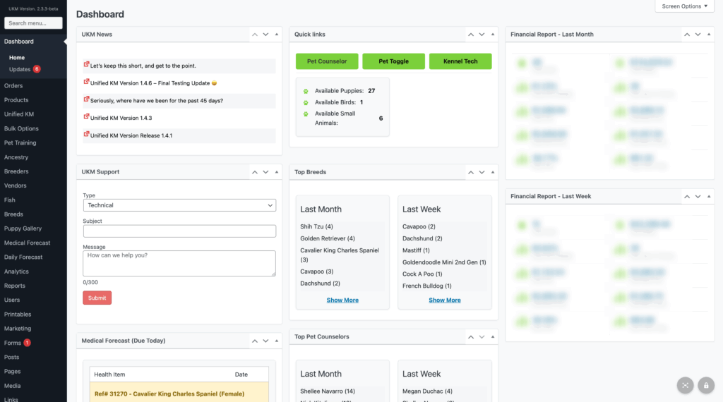Move Financial Report - Last Month panel up
The height and width of the screenshot is (402, 723).
coord(687,35)
